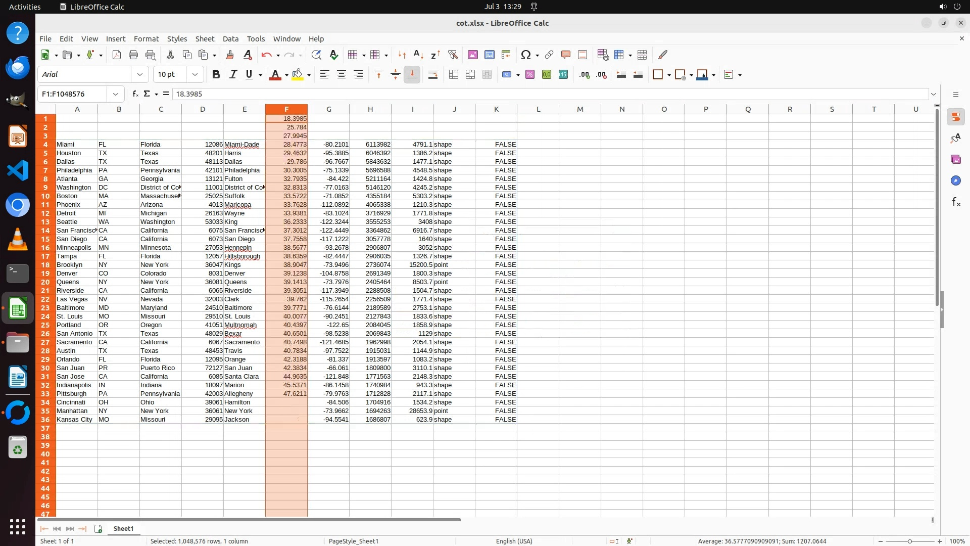Open the sidebar Navigator panel
The width and height of the screenshot is (970, 546).
(955, 180)
